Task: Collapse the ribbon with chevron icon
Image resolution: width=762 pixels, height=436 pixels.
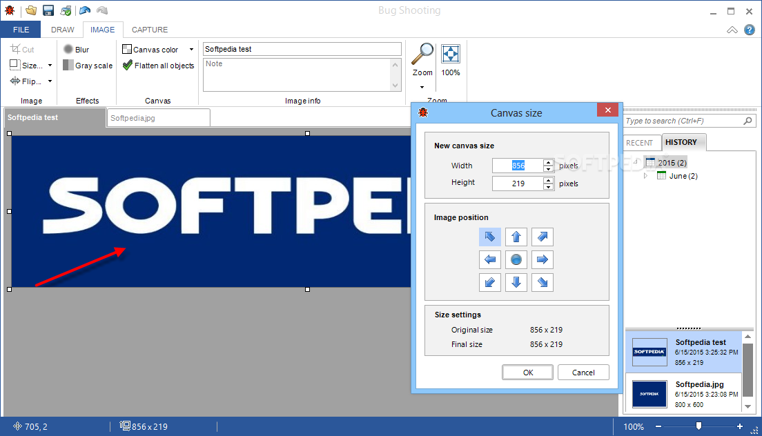Action: 732,30
